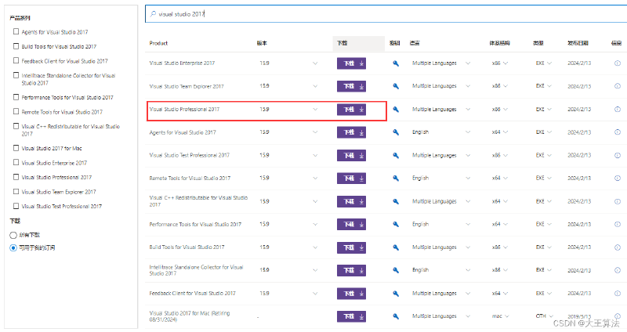Open info icon for Build Tools row
627x332 pixels.
click(617, 247)
